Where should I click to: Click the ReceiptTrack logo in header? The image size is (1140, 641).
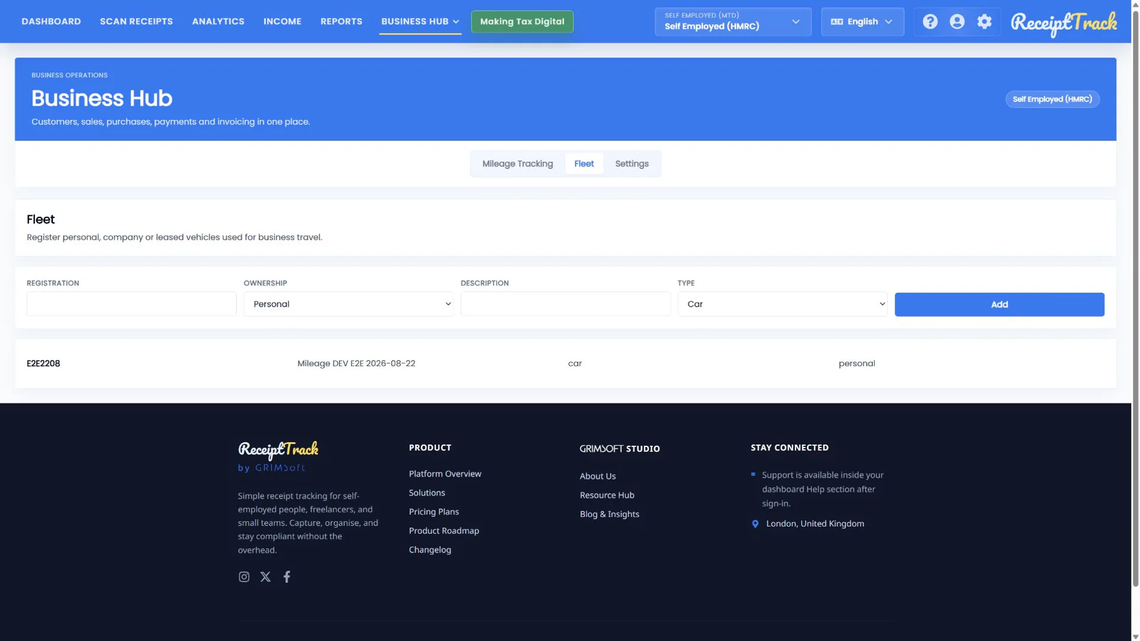click(1063, 24)
